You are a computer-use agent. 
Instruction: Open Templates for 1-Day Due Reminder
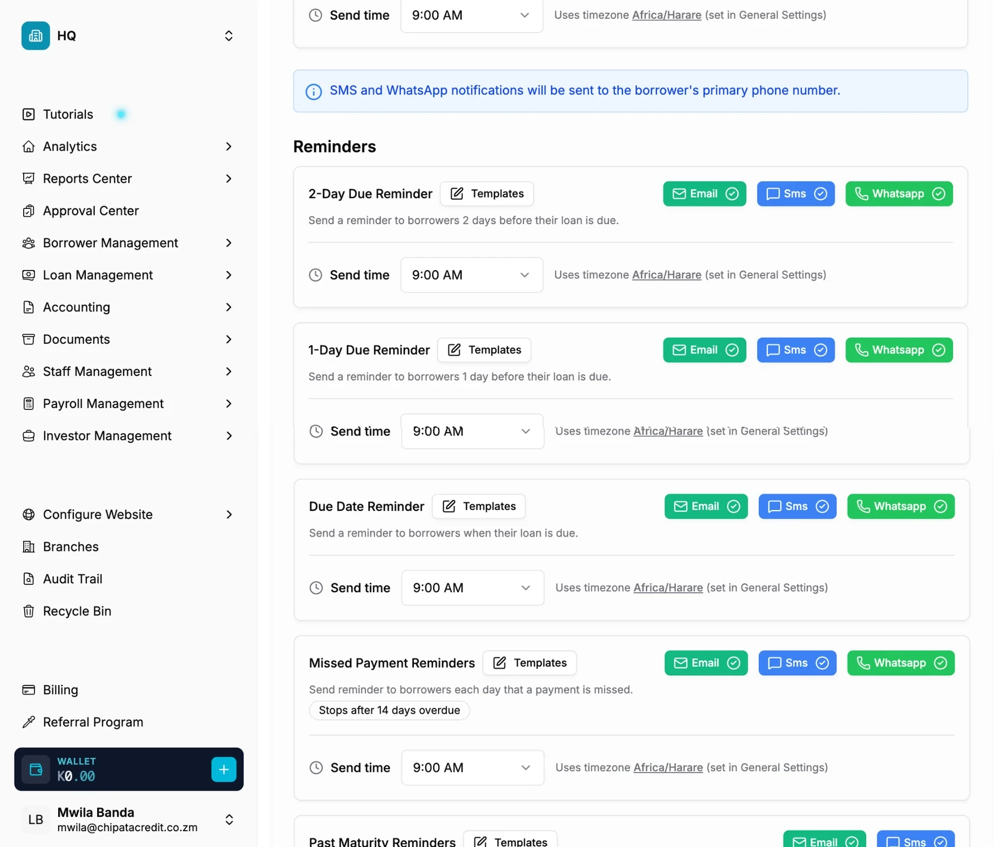click(484, 350)
